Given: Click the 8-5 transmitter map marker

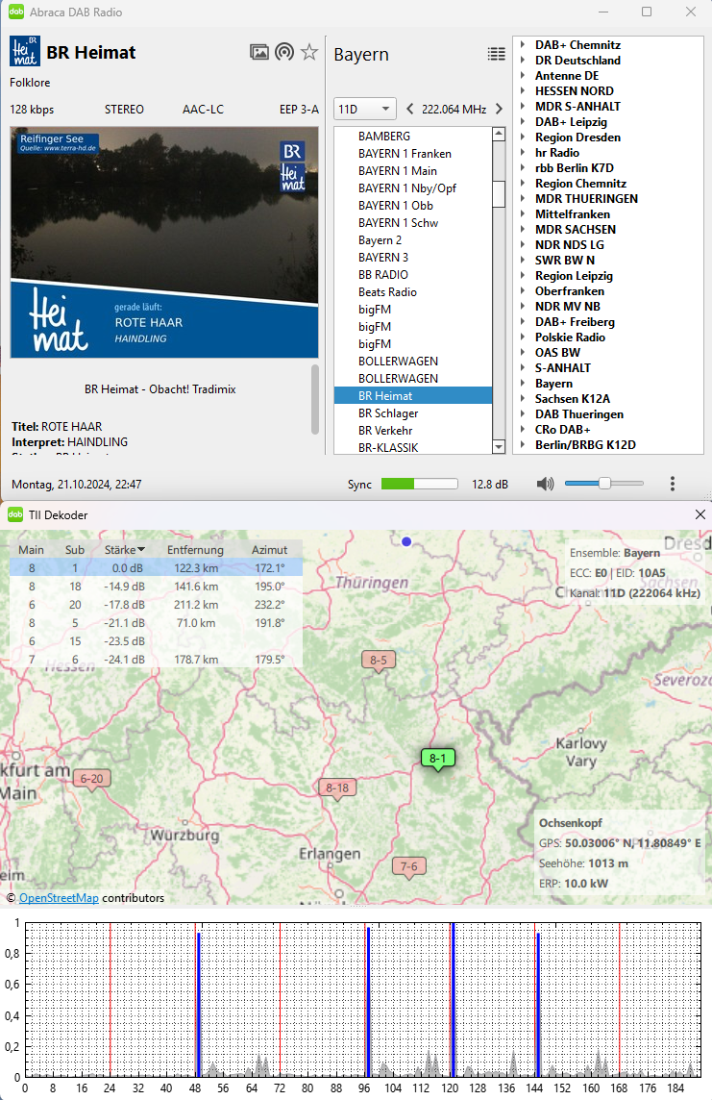Looking at the screenshot, I should pyautogui.click(x=379, y=661).
